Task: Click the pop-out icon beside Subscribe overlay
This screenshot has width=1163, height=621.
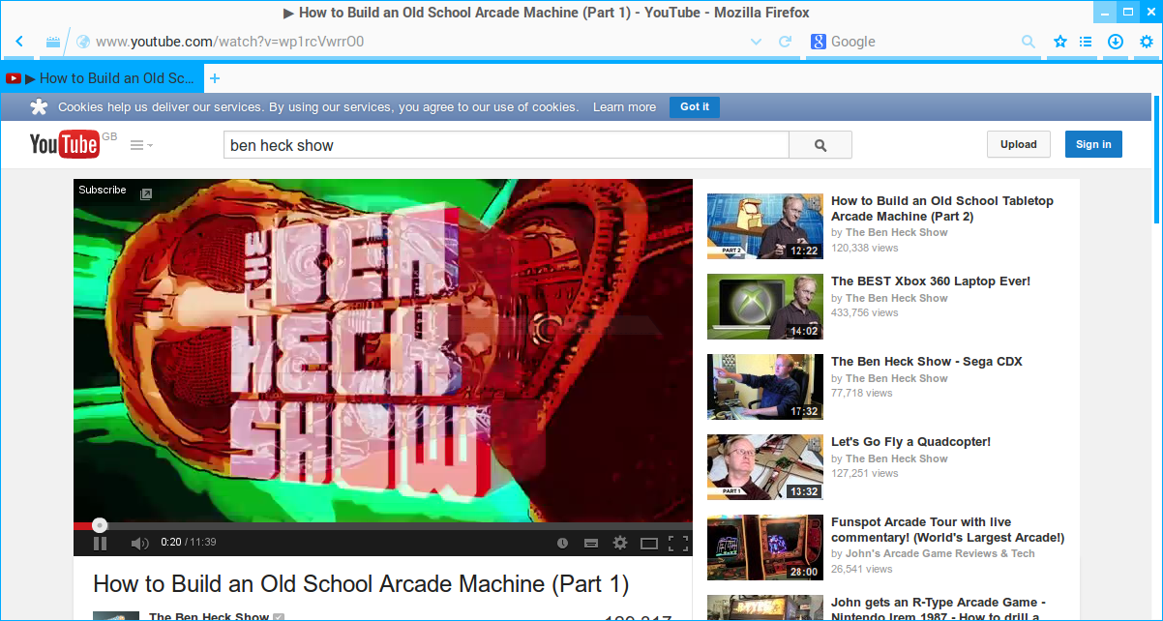Action: (146, 193)
